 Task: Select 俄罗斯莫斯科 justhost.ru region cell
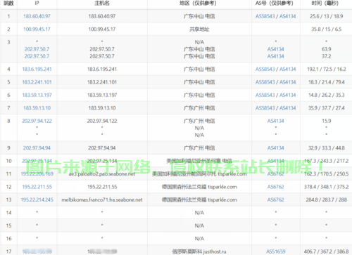(199, 251)
